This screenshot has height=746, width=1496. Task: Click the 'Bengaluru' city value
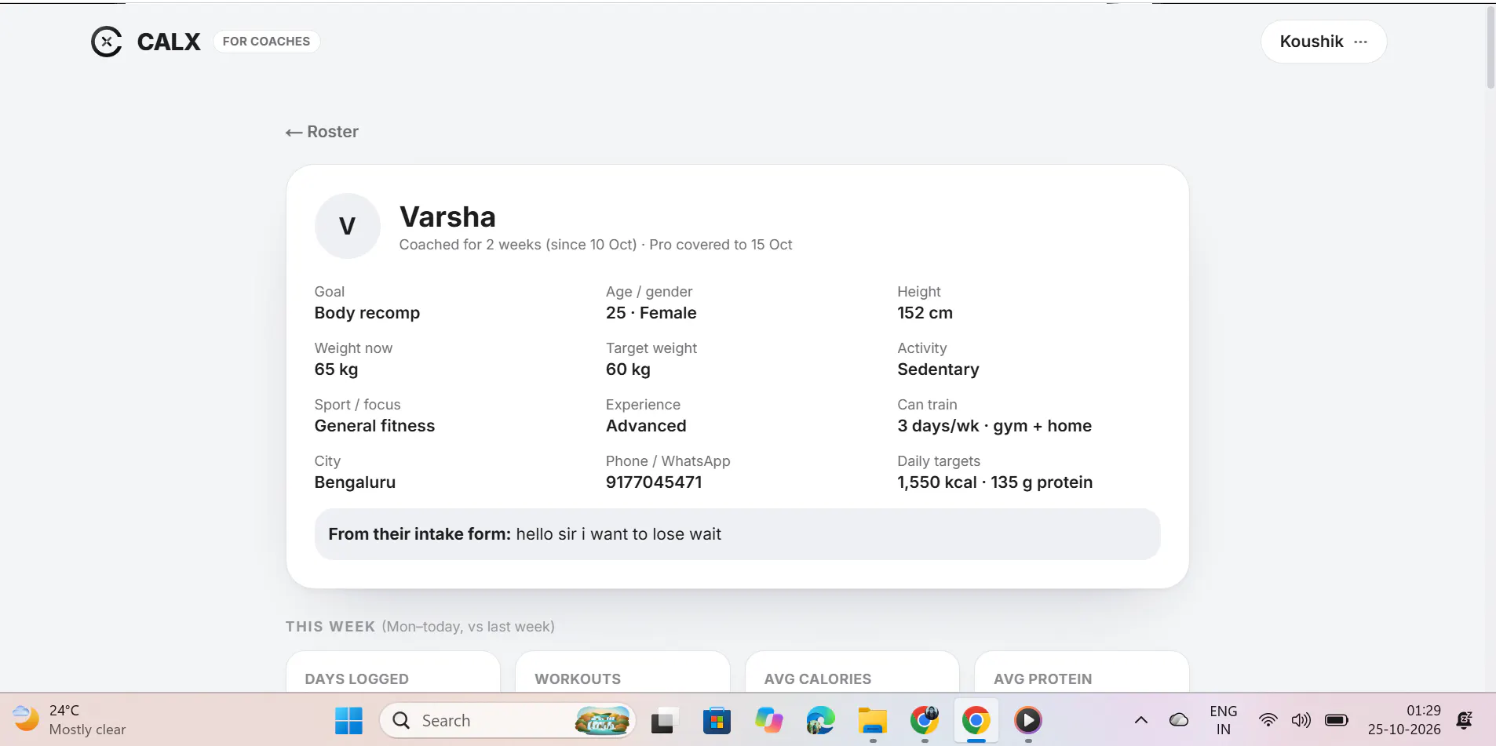click(355, 482)
